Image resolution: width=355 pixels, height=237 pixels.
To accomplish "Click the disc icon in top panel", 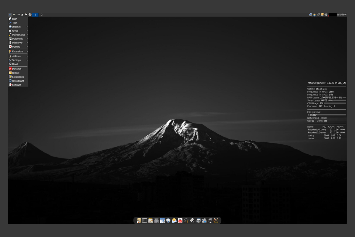I will point(30,15).
